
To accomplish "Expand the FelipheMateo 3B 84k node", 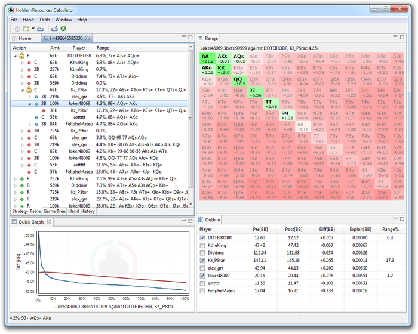I will [x=30, y=124].
